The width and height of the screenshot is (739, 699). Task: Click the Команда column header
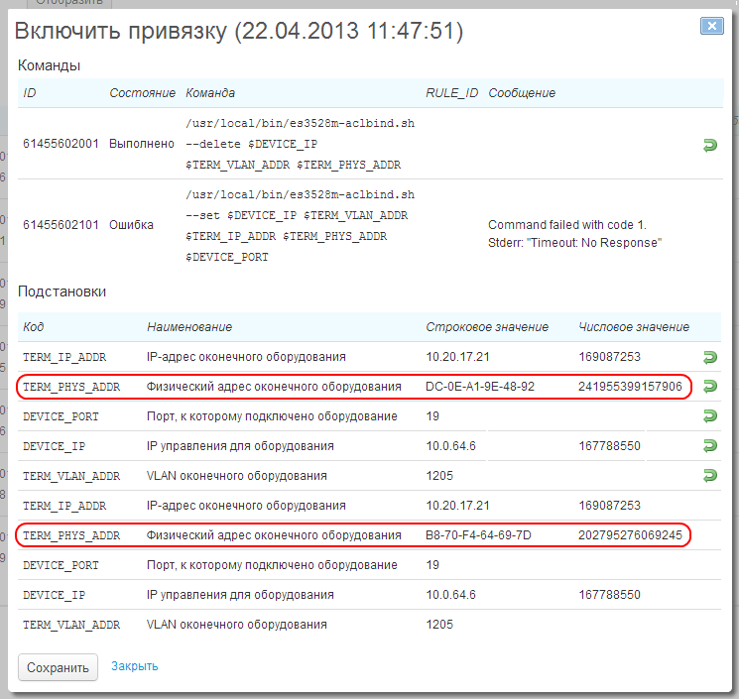pyautogui.click(x=210, y=93)
